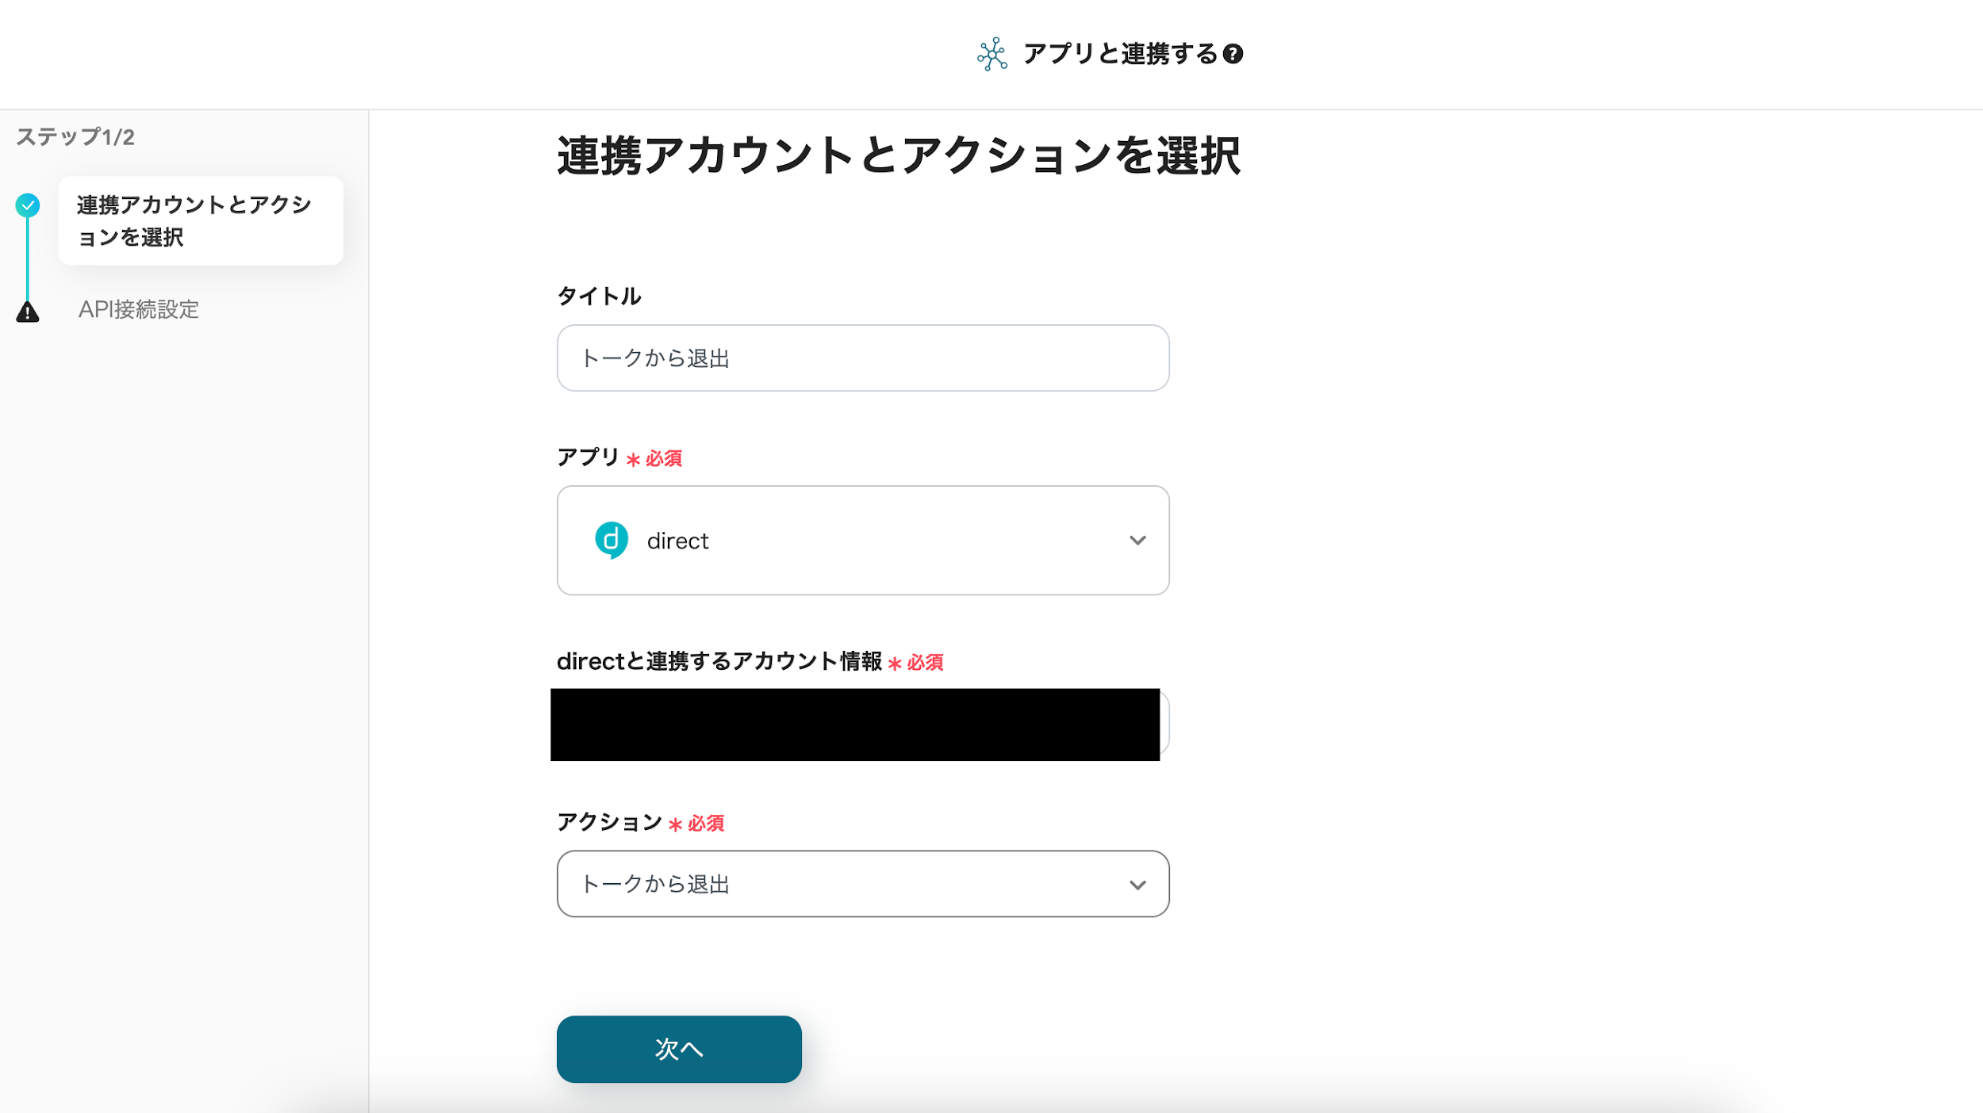Click the アプリ 必須 field label

point(619,457)
